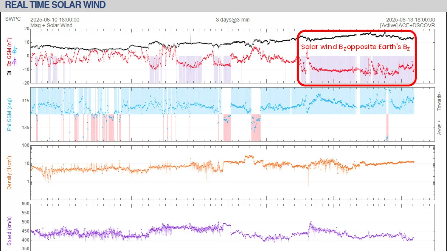
Task: Click the 500 tick on the Speed axis
Action: (25, 222)
